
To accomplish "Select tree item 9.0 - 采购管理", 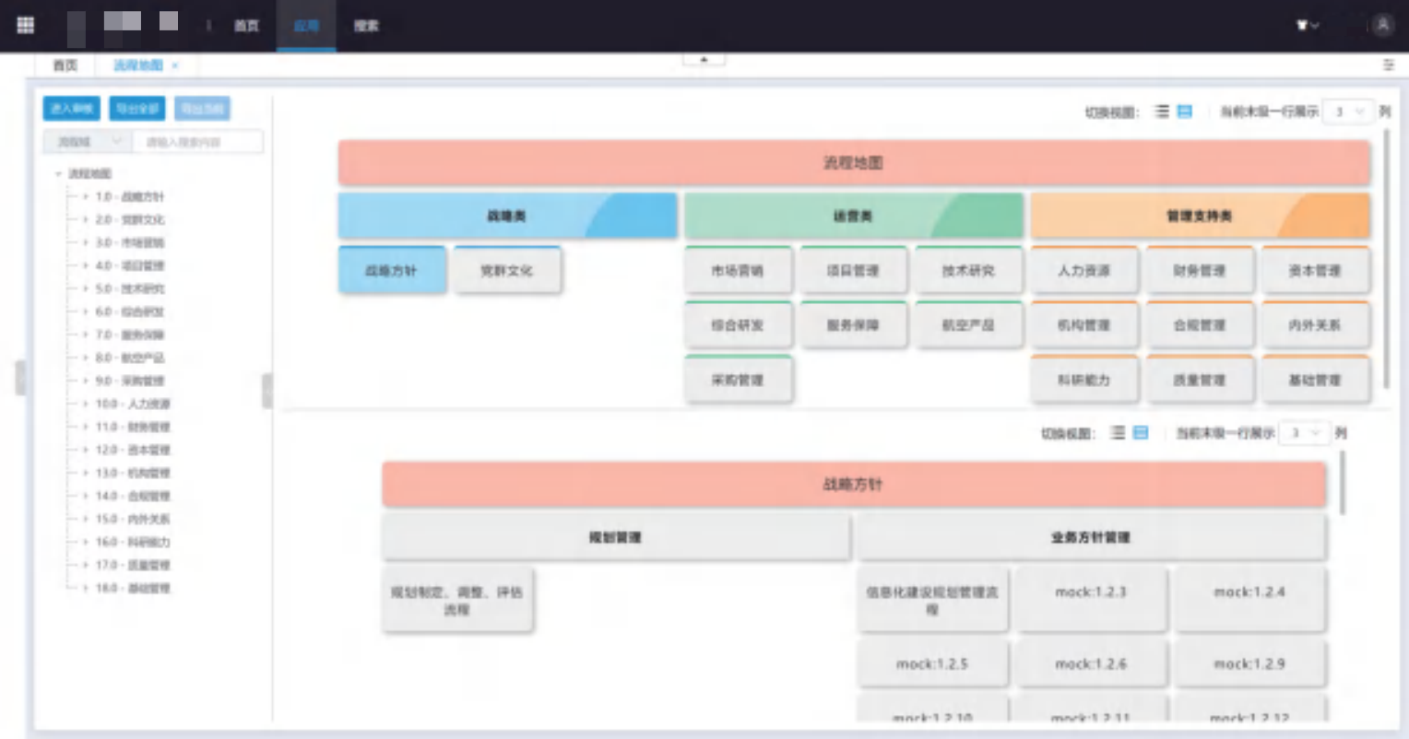I will (130, 381).
